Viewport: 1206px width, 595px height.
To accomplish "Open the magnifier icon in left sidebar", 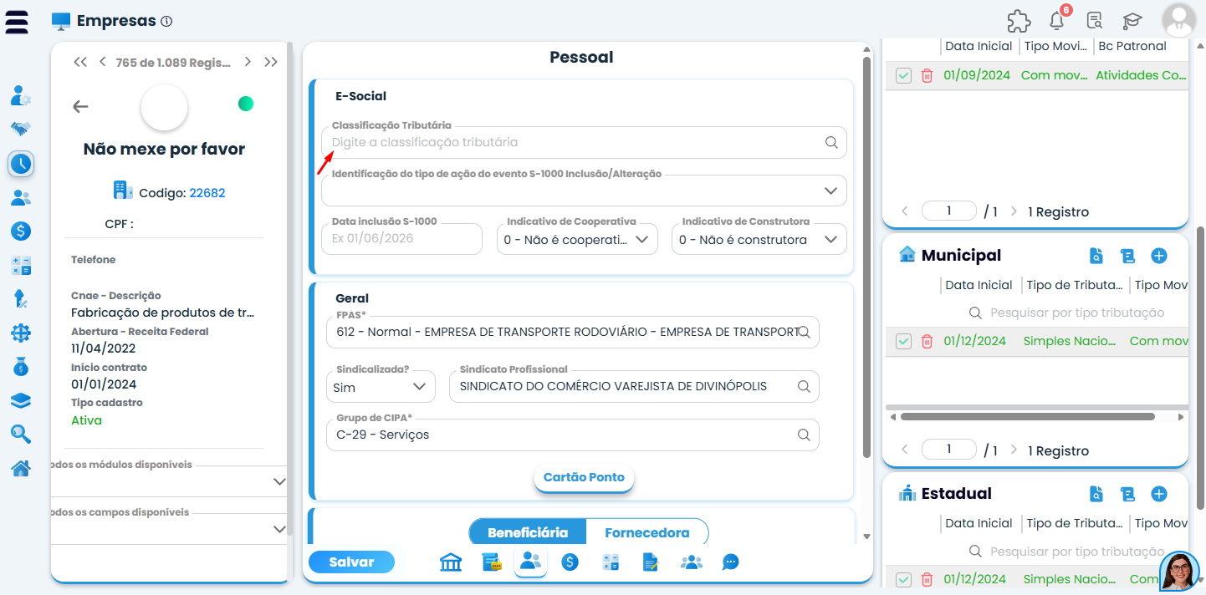I will pyautogui.click(x=21, y=434).
